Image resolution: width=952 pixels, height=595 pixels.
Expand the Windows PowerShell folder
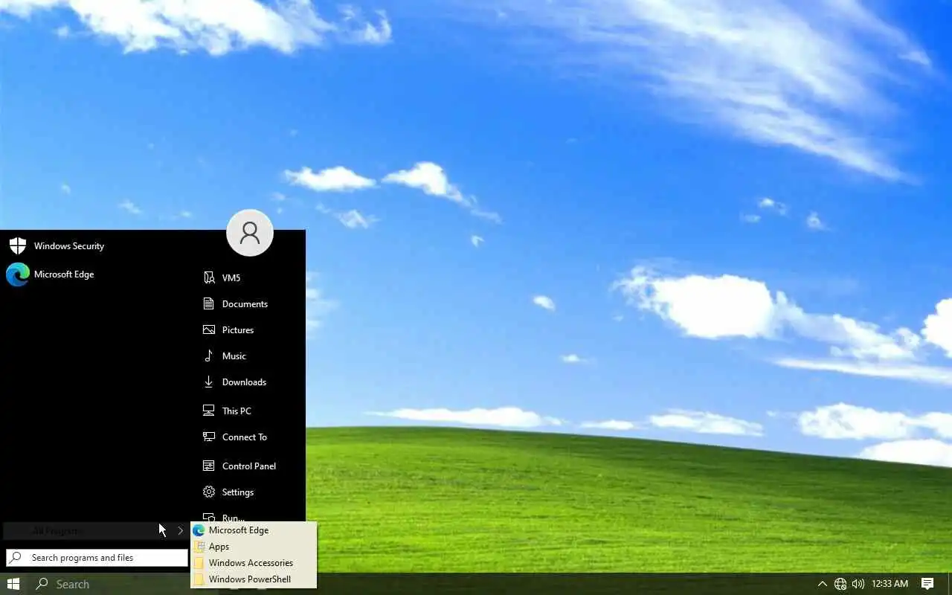point(254,579)
